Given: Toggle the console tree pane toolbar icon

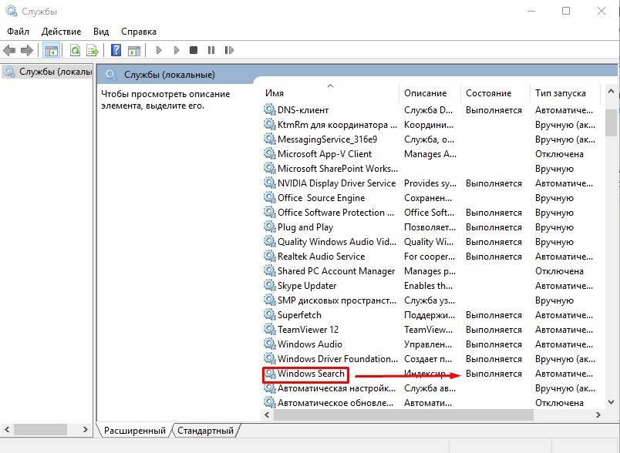Looking at the screenshot, I should (x=52, y=51).
